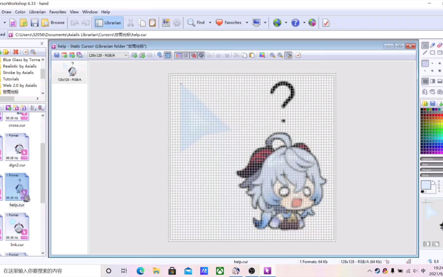
Task: Click the Find button
Action: (196, 23)
